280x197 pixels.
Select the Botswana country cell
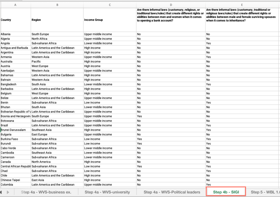16,121
